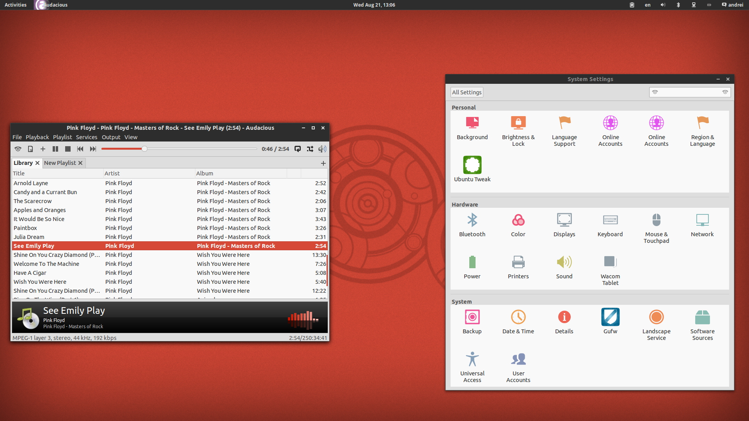This screenshot has width=749, height=421.
Task: Switch to the New Playlist tab
Action: [60, 163]
